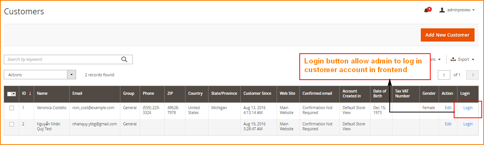
Task: Toggle the select-all header checkbox
Action: coord(9,94)
